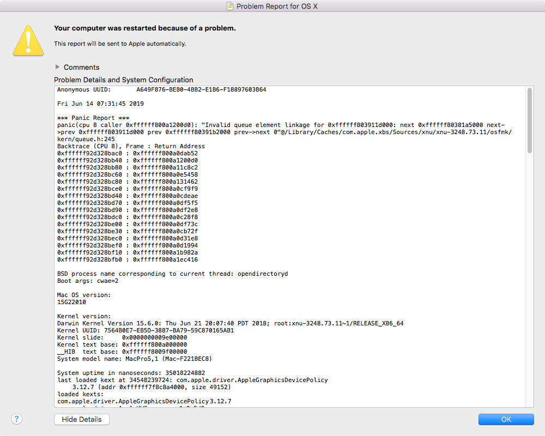The height and width of the screenshot is (436, 545).
Task: Click the 'Comments' label
Action: click(81, 67)
